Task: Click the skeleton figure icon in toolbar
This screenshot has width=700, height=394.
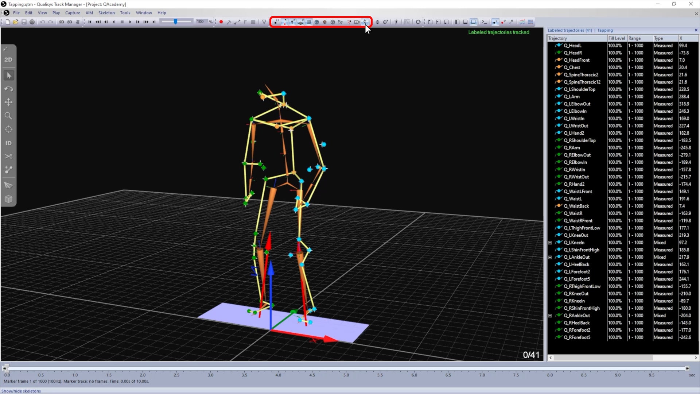Action: coord(396,22)
